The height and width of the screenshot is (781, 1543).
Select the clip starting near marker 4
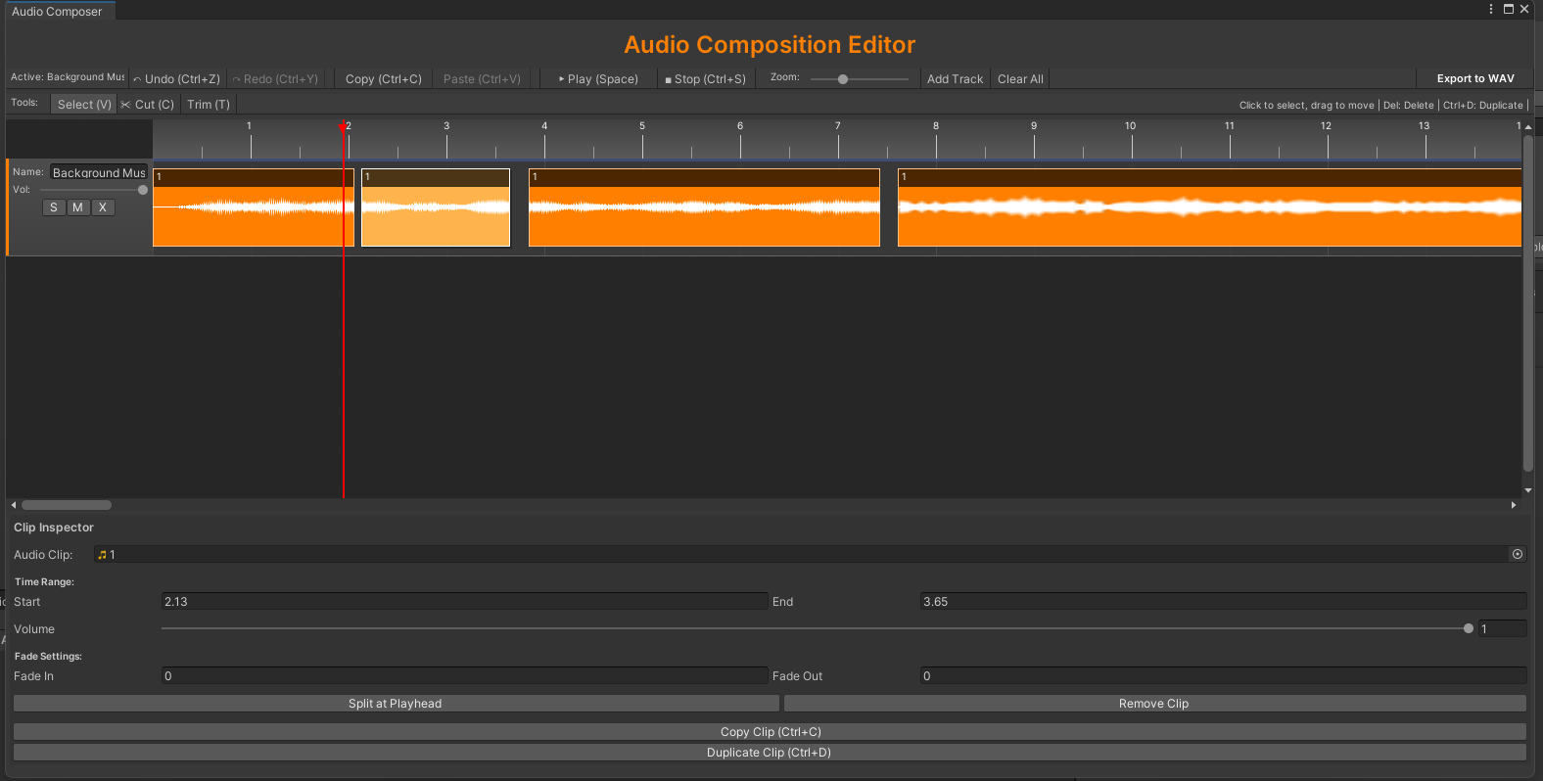click(x=704, y=207)
